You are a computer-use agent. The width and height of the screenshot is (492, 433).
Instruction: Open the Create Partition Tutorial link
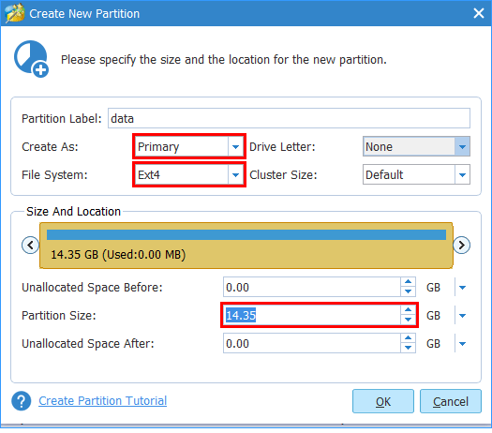tap(102, 401)
